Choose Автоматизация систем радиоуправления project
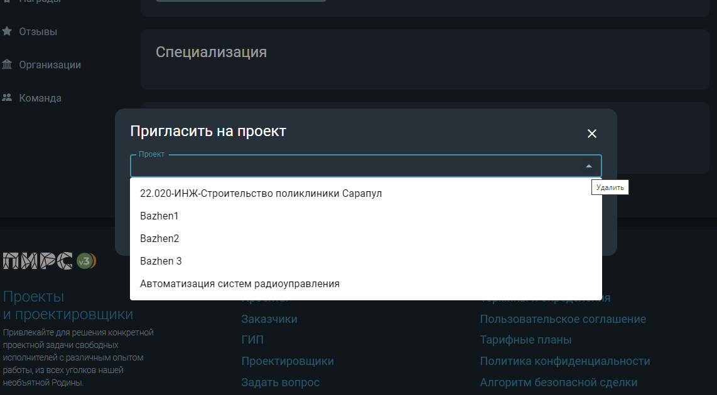This screenshot has width=717, height=395. coord(239,283)
